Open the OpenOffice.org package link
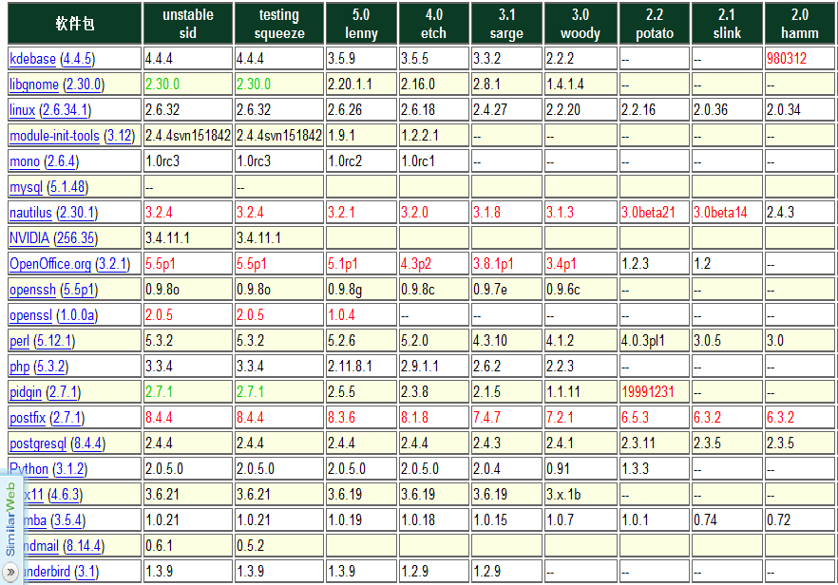This screenshot has height=585, width=838. pyautogui.click(x=50, y=264)
